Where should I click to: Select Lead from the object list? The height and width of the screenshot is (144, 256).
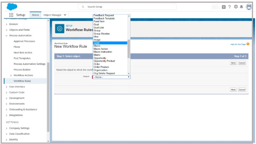coord(110,43)
